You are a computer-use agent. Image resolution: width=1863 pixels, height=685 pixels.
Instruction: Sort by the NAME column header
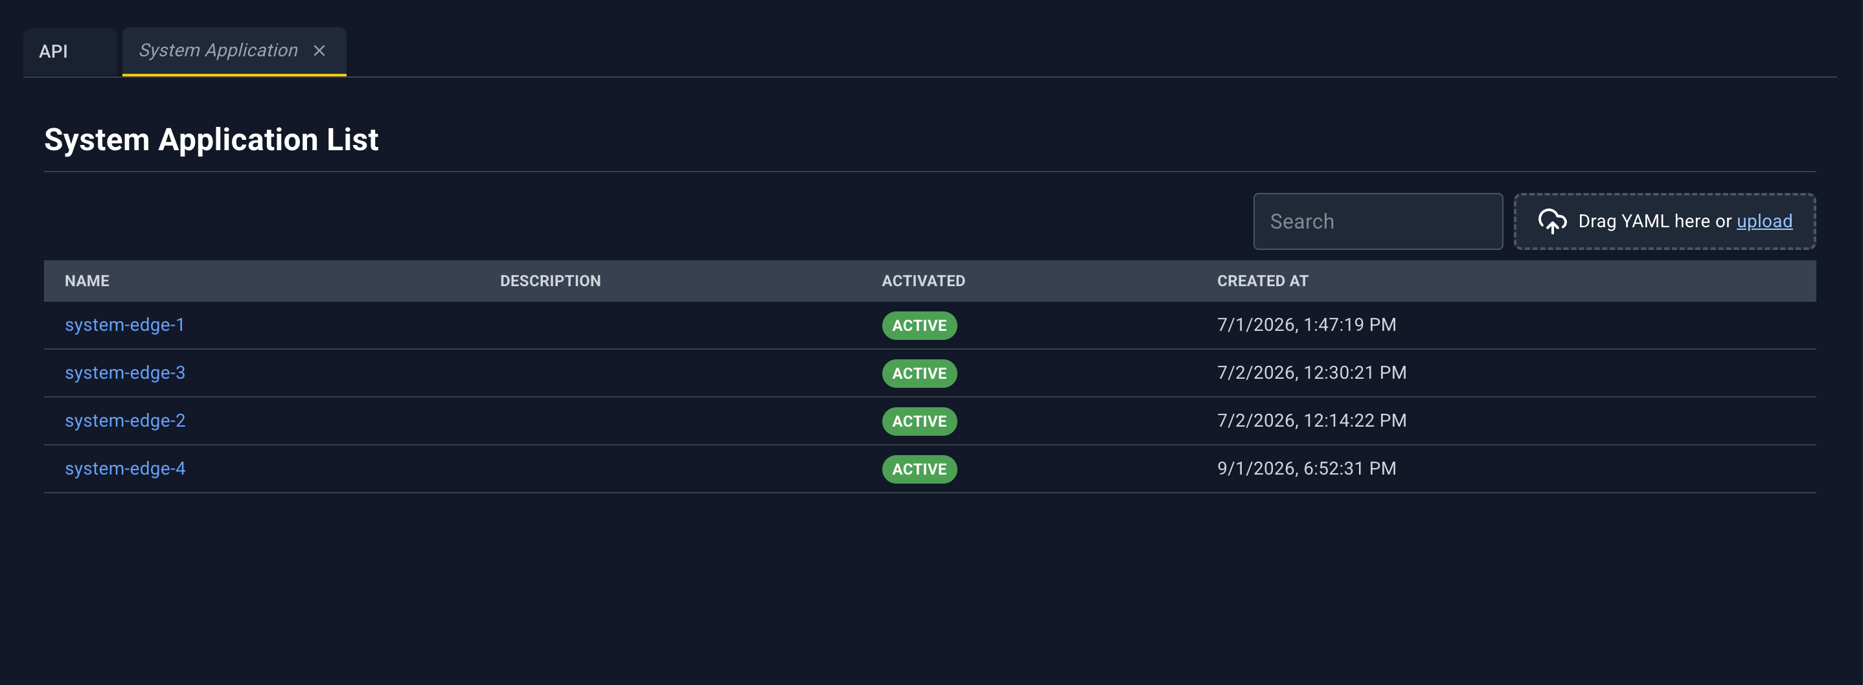coord(87,281)
